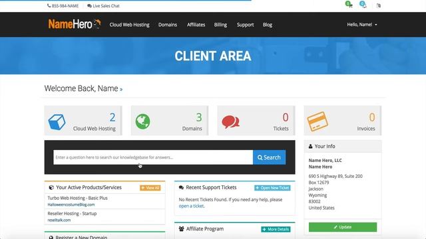This screenshot has height=239, width=426.
Task: Open the Hello, Name! account dropdown
Action: (362, 25)
